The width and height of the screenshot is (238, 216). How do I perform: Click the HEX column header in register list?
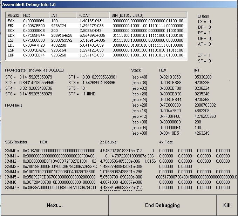[x=35, y=15]
